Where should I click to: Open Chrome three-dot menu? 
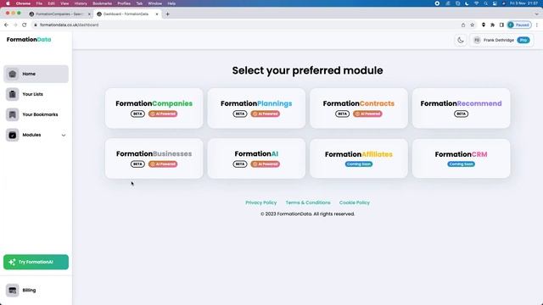(537, 25)
